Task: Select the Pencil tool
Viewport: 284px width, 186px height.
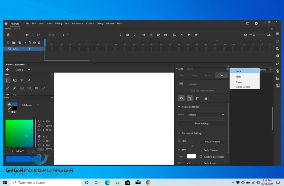Action: (x=15, y=88)
